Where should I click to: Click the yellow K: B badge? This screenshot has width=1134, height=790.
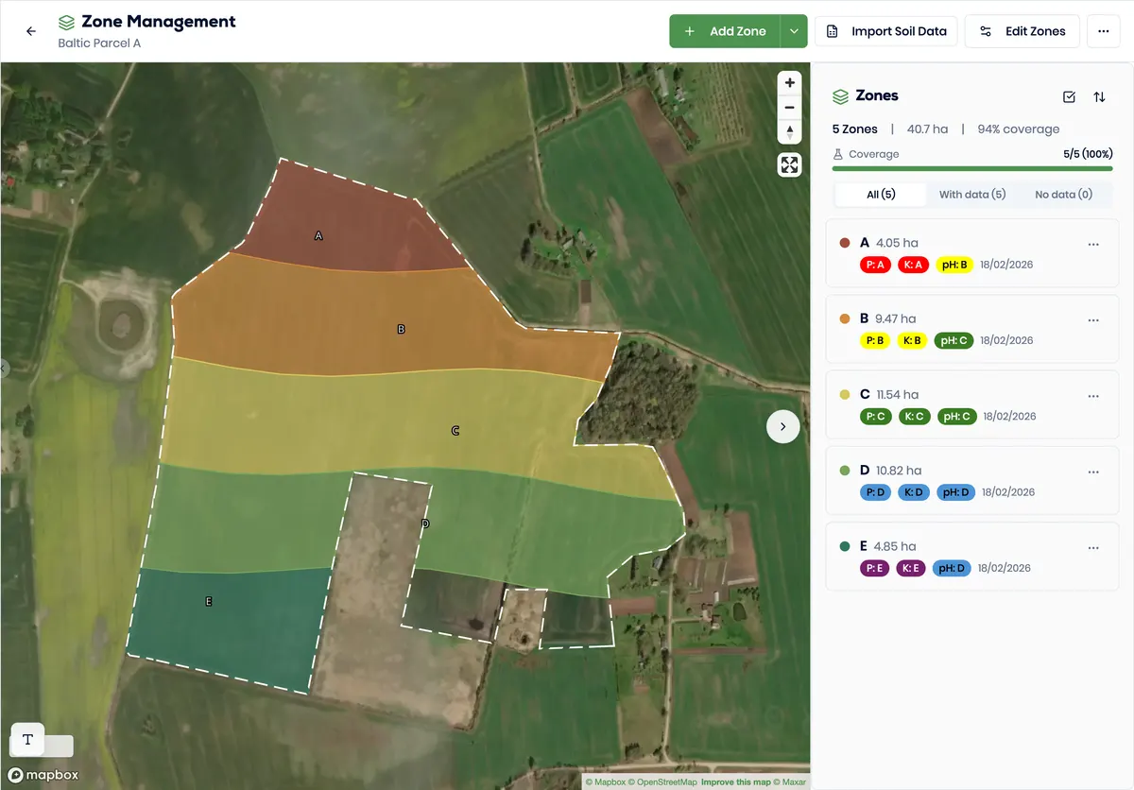coord(912,341)
